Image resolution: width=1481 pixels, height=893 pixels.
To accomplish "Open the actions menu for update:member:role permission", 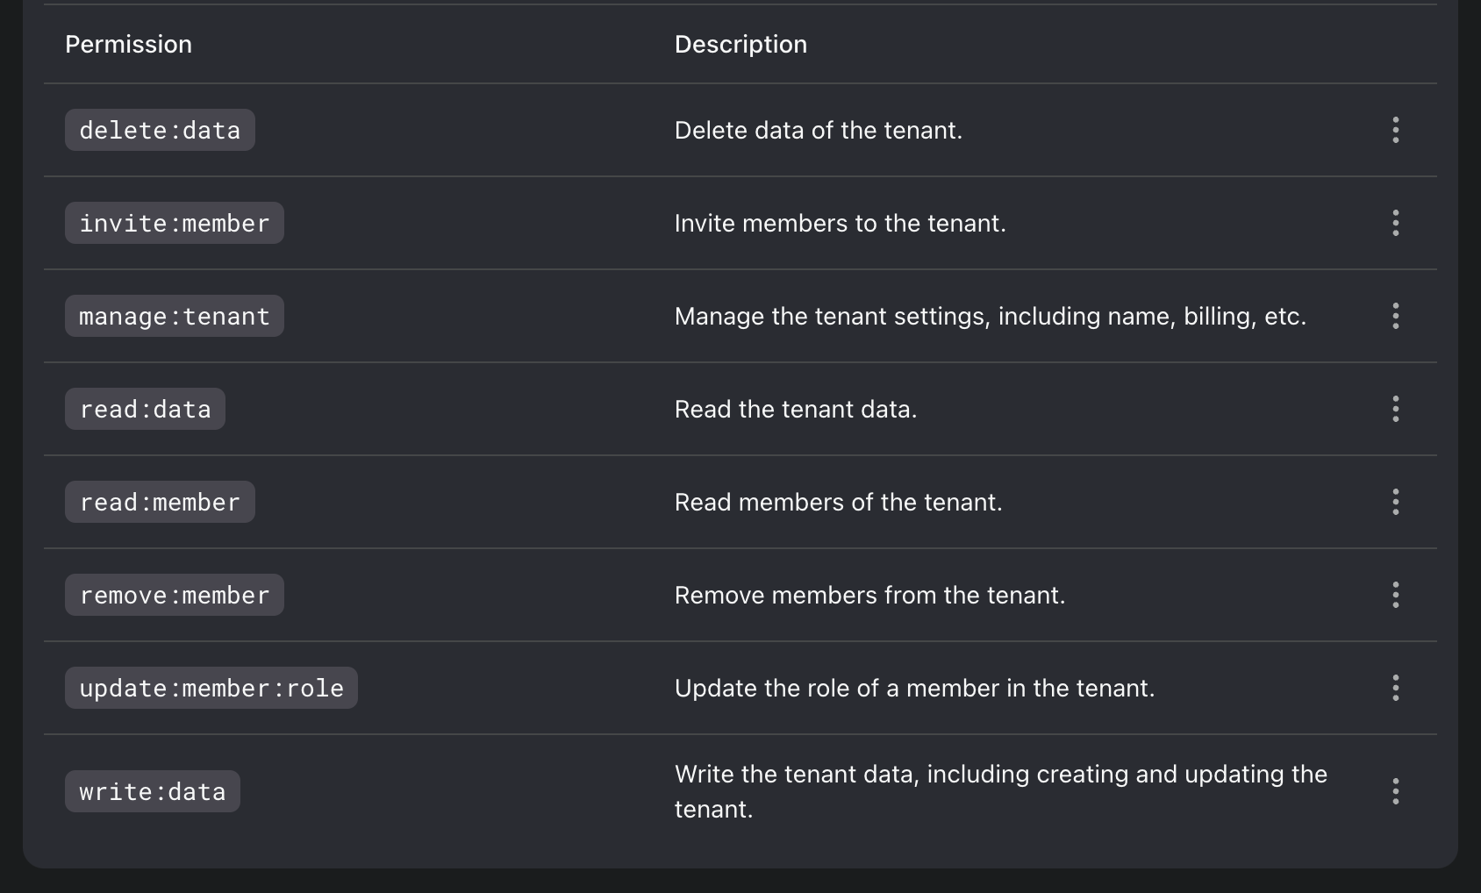I will click(1395, 688).
